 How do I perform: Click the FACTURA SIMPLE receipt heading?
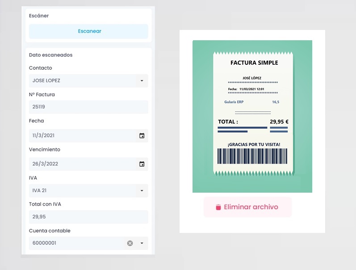[254, 63]
